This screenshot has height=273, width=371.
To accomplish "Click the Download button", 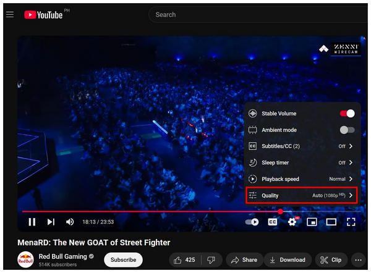I will 288,260.
